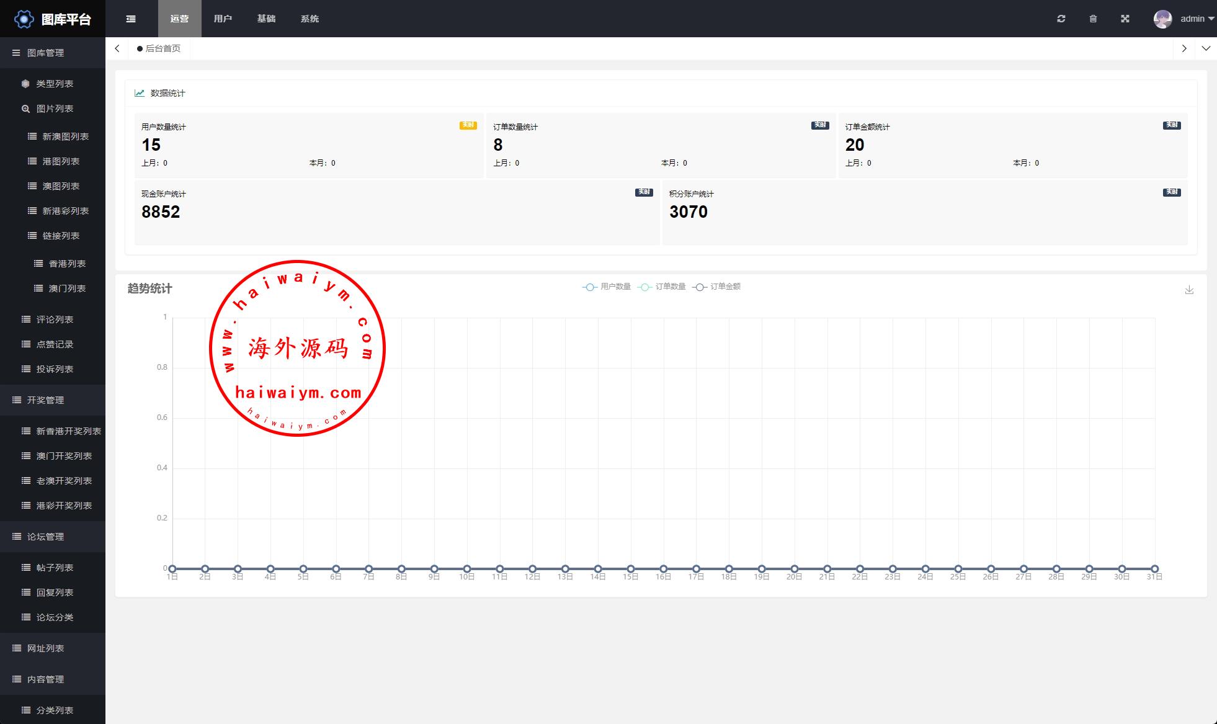Toggle 订单金额 visibility on trend chart
1217x724 pixels.
click(x=716, y=286)
